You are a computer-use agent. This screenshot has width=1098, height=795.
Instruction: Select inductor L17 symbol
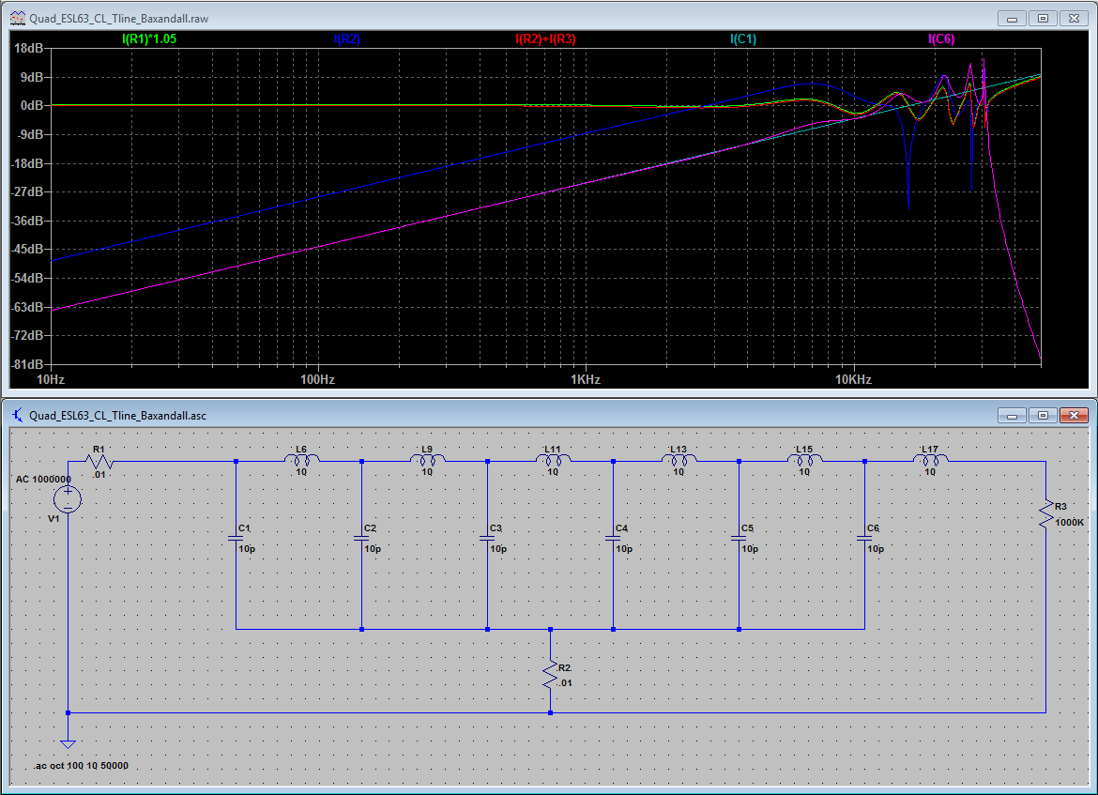[931, 460]
